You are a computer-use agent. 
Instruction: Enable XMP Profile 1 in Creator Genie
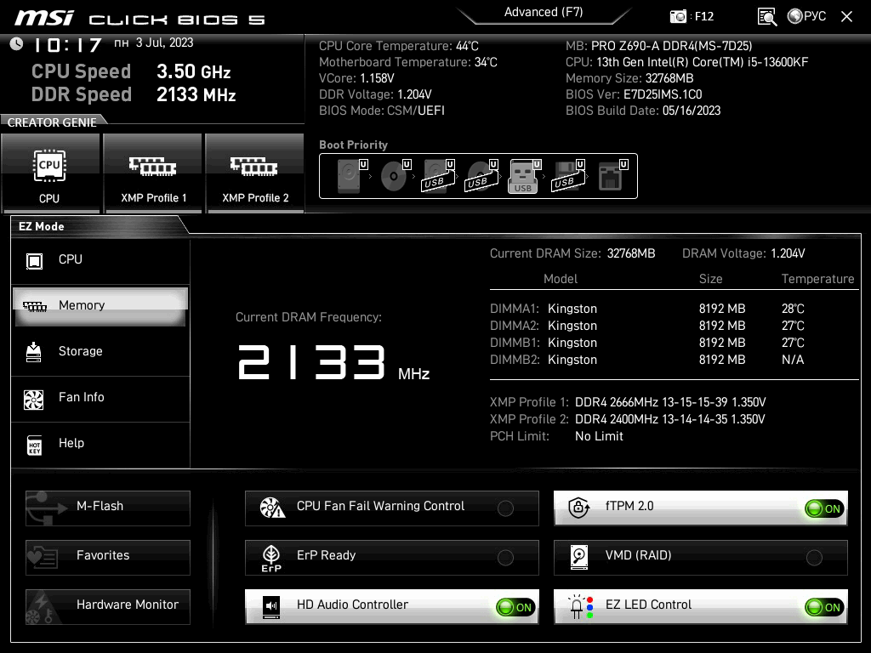[x=153, y=173]
